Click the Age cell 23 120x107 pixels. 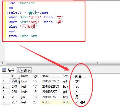pos(36,102)
